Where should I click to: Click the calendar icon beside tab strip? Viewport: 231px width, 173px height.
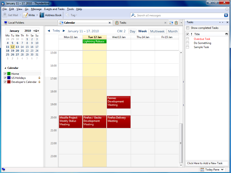(x=171, y=23)
